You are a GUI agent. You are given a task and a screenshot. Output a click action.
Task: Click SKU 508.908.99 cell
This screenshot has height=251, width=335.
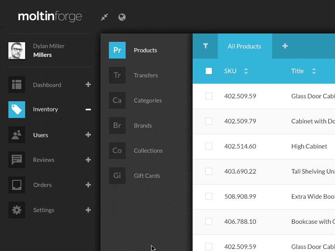[240, 196]
